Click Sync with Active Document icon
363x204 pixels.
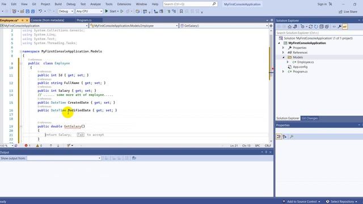click(x=311, y=27)
